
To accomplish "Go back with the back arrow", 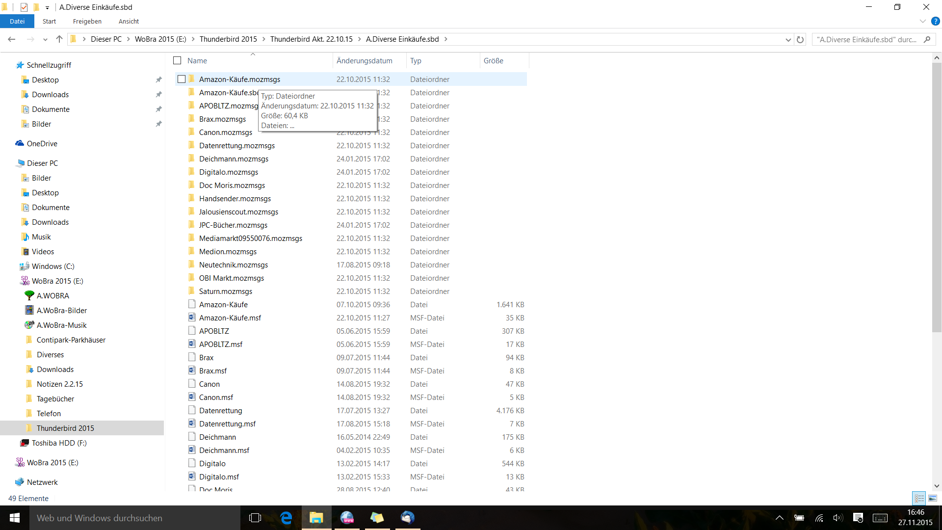I will tap(12, 39).
